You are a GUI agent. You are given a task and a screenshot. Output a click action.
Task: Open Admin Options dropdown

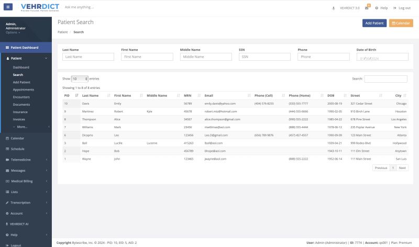[13, 32]
